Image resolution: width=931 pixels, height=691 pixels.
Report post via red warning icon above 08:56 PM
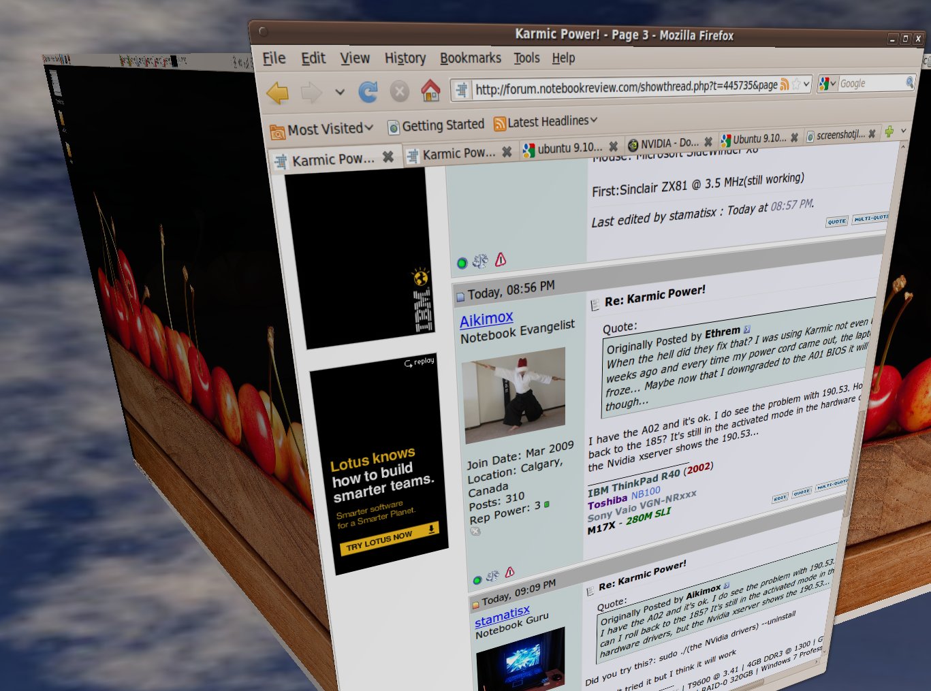(501, 259)
